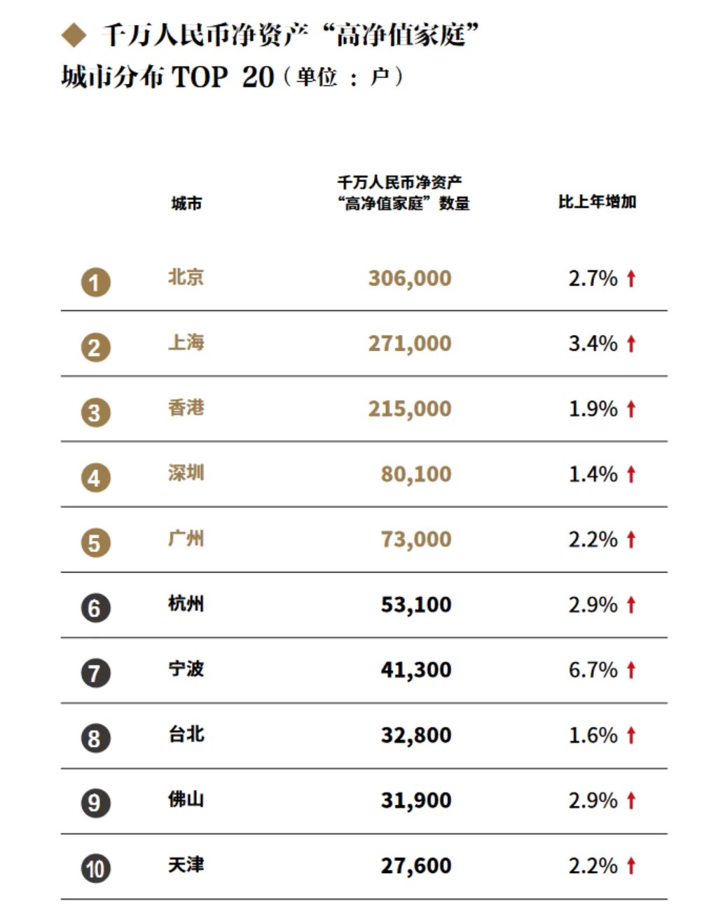The width and height of the screenshot is (709, 908).
Task: Click the gold rank 2 badge
Action: tap(95, 348)
